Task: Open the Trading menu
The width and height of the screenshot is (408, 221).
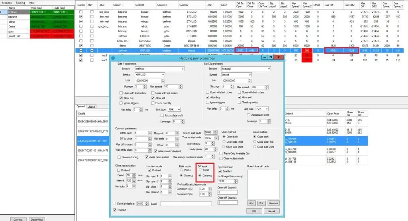Action: pos(20,3)
